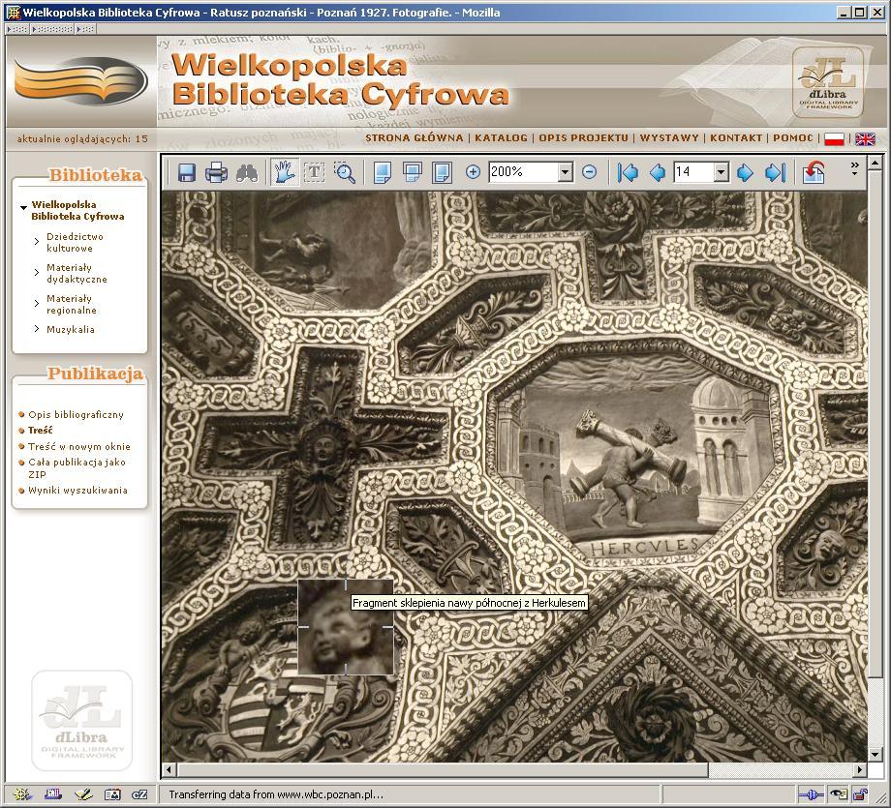Viewport: 891px width, 808px height.
Task: Open the page number dropdown showing 14
Action: click(722, 171)
